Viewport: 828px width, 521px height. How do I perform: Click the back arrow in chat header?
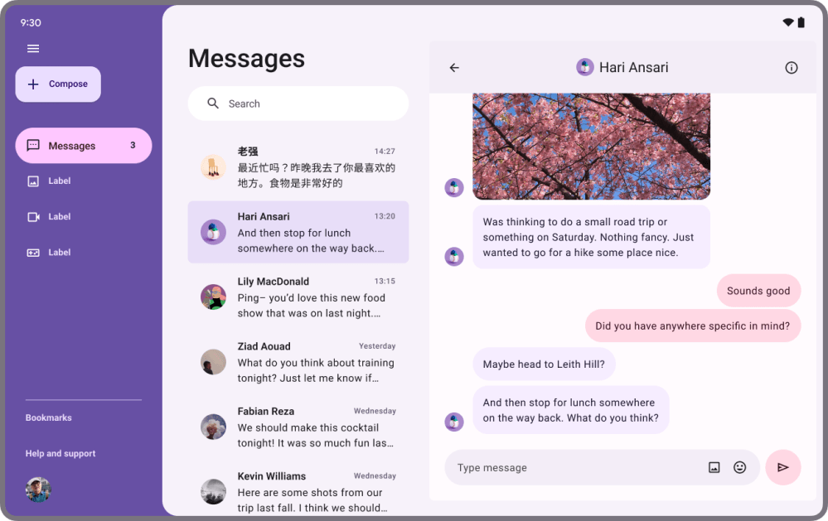(x=454, y=68)
